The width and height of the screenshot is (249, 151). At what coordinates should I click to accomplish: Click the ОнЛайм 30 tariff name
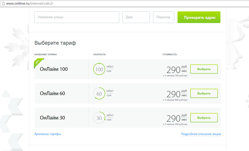click(x=52, y=118)
